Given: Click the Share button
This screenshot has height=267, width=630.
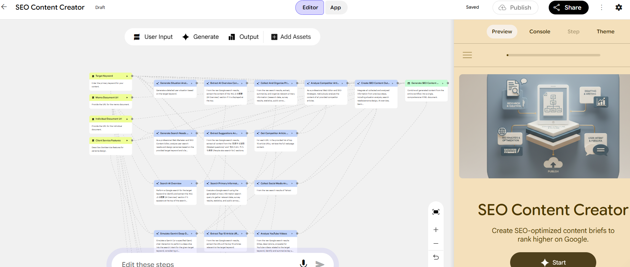Looking at the screenshot, I should click(x=568, y=8).
